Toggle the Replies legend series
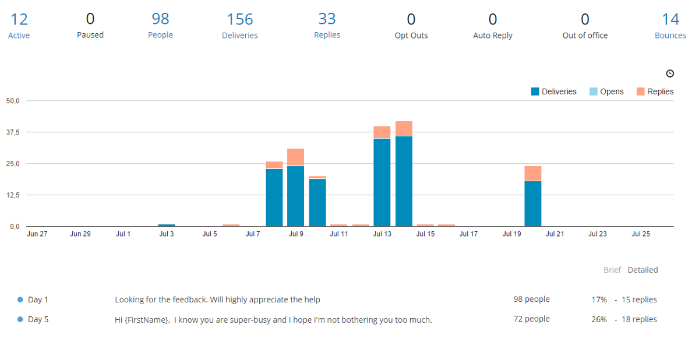The width and height of the screenshot is (699, 342). click(655, 91)
